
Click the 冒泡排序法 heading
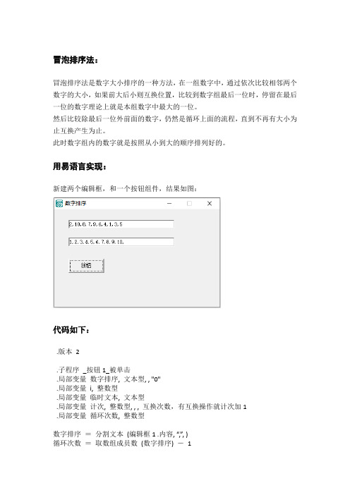(x=76, y=60)
